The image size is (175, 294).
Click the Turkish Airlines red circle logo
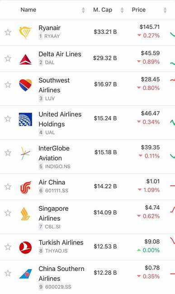click(25, 247)
